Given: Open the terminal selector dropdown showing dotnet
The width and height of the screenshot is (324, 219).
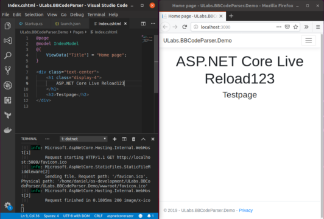Looking at the screenshot, I should [83, 139].
